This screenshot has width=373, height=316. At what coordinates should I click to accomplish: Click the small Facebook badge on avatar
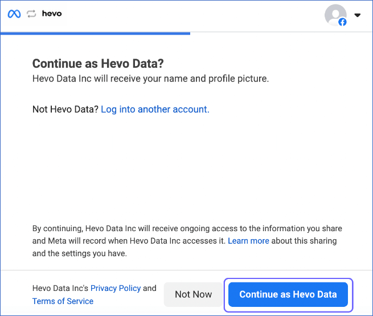click(342, 22)
